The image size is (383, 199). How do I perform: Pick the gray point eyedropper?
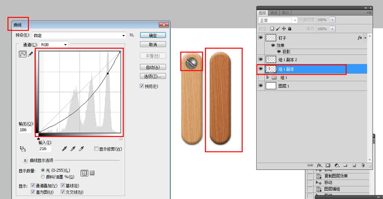pos(73,149)
